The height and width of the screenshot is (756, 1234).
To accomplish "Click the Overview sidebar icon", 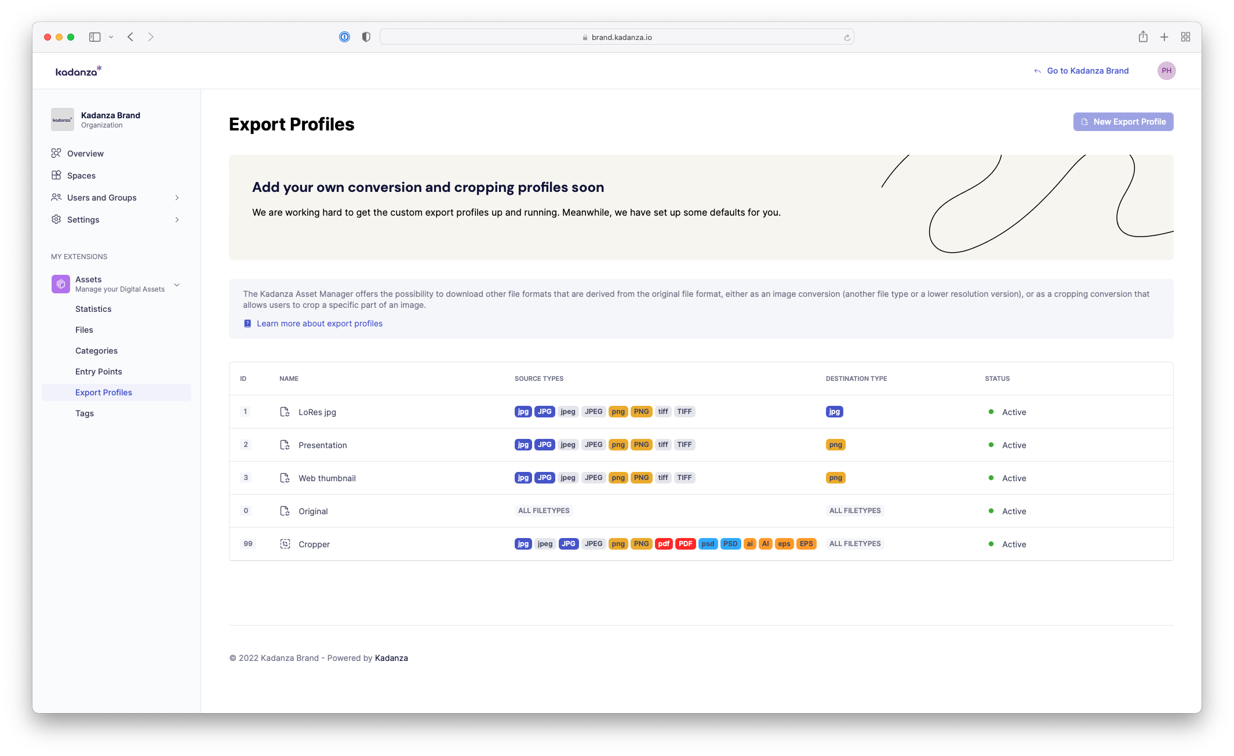I will 56,153.
